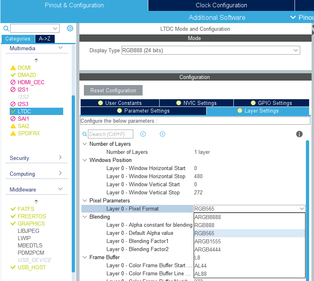Click the search magnifier icon beside category filter
Image resolution: width=314 pixels, height=281 pixels.
pos(6,28)
